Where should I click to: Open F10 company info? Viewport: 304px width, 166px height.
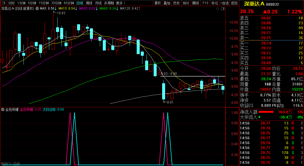tap(205, 3)
